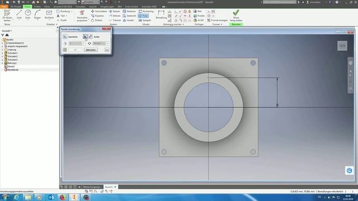Image resolution: width=358 pixels, height=201 pixels.
Task: Expand the Erstellen panel dropdown
Action: (52, 24)
